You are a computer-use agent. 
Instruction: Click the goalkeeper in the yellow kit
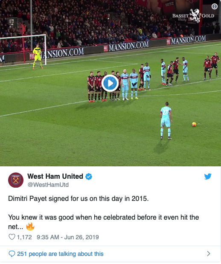38,56
